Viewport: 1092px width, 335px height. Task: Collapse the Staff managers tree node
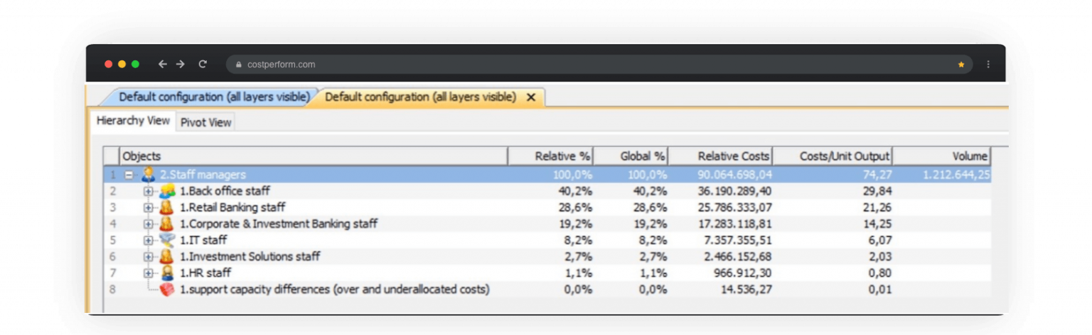click(129, 175)
